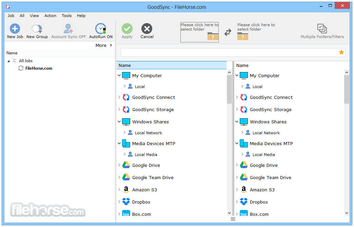This screenshot has width=354, height=227.
Task: Click the left pane GoodSync Connect icon
Action: click(126, 97)
